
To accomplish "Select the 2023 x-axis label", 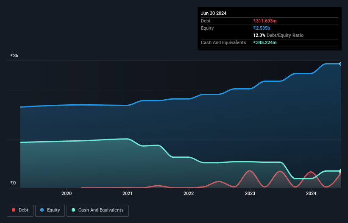I will click(250, 193).
